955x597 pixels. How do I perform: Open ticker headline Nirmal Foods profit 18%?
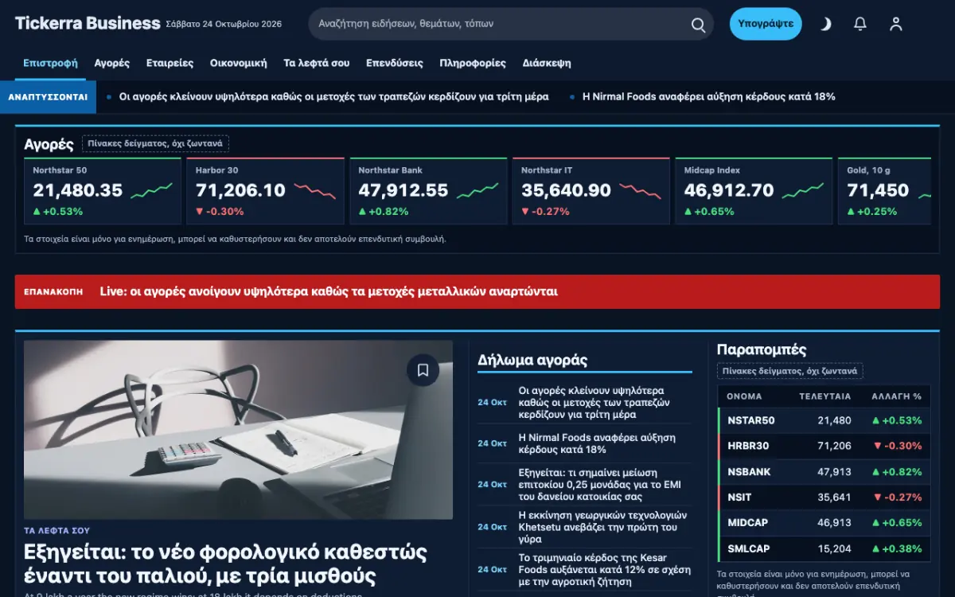[709, 96]
